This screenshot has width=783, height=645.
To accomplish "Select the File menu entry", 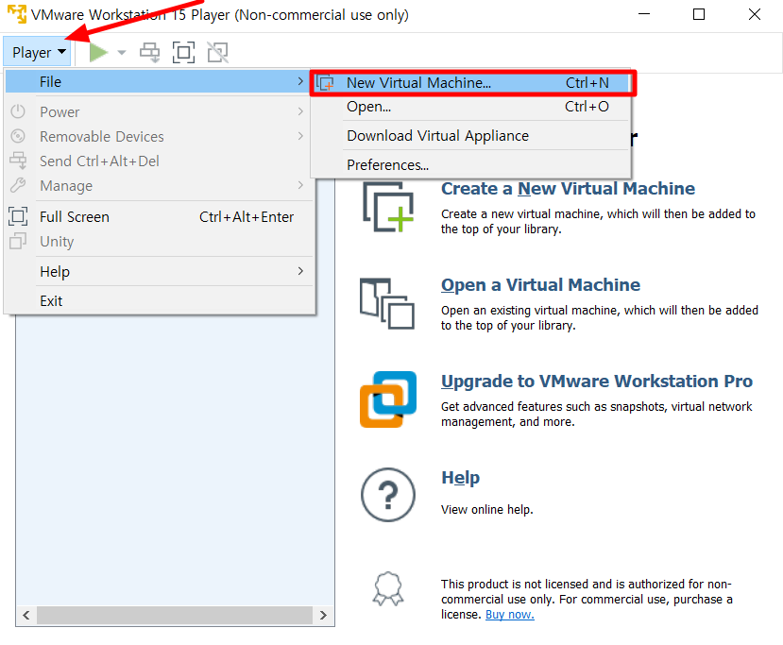I will 158,82.
